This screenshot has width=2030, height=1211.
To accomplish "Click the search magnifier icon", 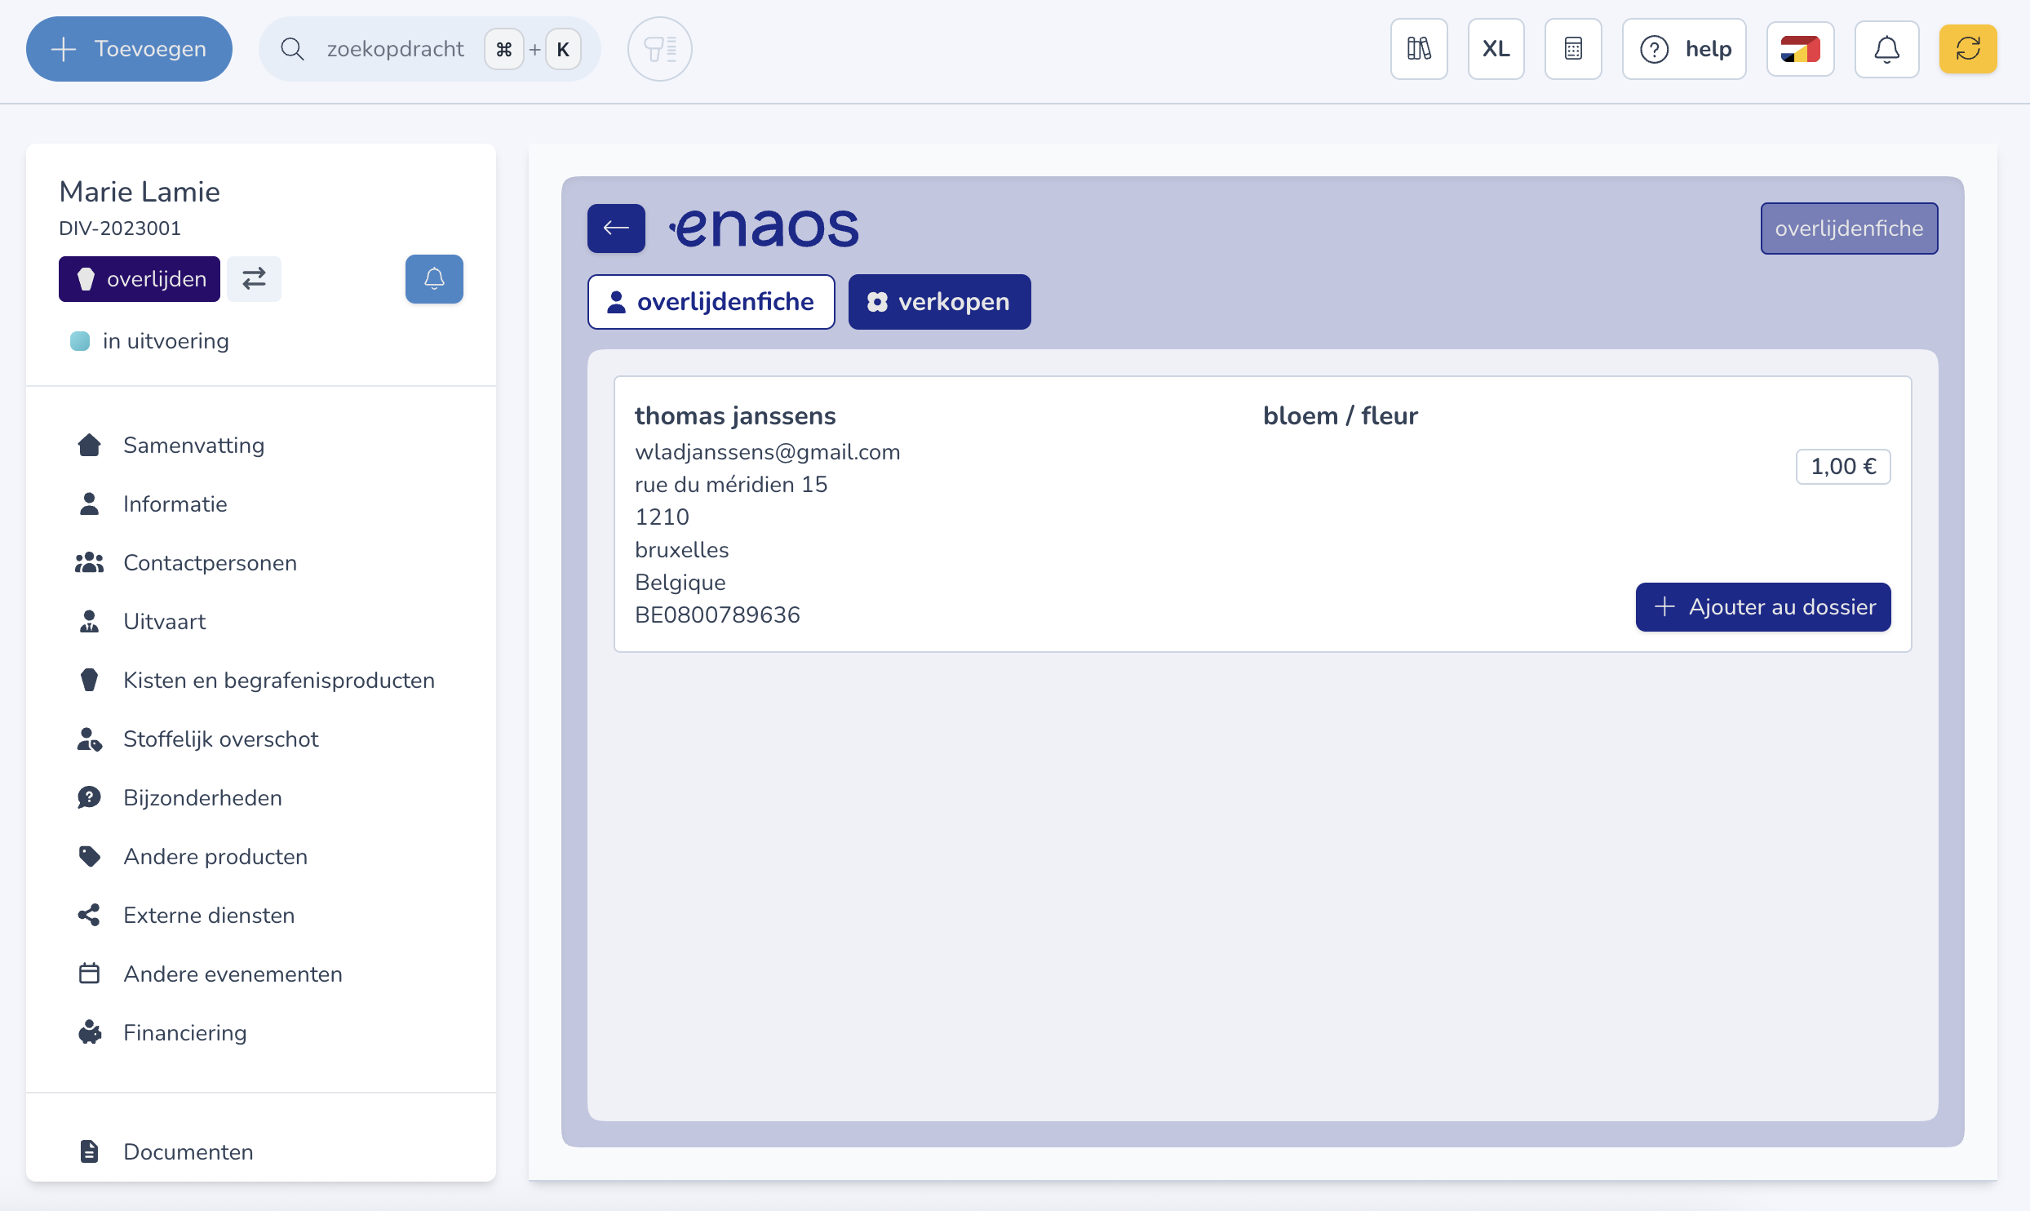I will [x=292, y=49].
